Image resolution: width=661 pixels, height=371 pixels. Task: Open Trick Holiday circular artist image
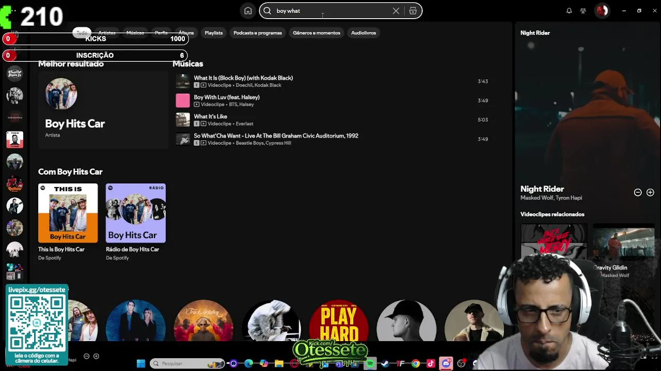203,321
